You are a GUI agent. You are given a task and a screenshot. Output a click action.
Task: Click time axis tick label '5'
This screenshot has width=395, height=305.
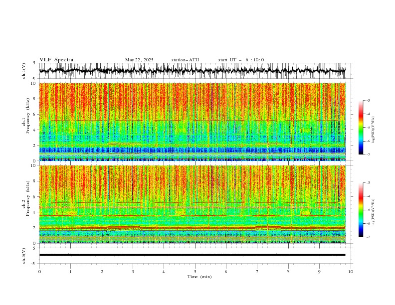tap(195, 272)
